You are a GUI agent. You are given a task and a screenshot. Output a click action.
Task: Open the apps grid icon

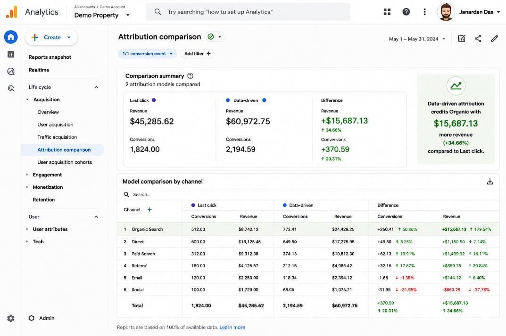click(387, 12)
